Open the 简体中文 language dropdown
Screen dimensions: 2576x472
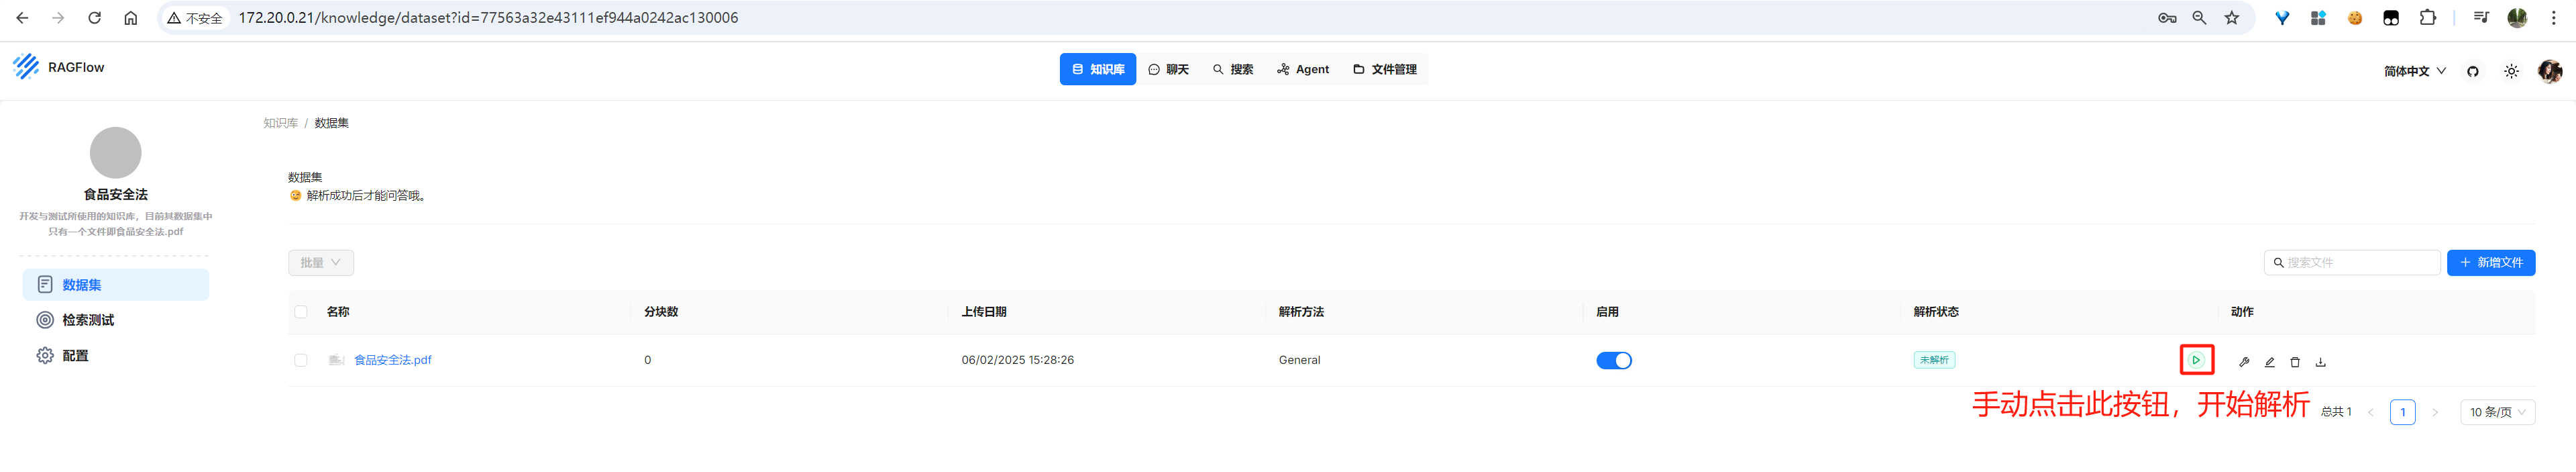coord(2414,71)
